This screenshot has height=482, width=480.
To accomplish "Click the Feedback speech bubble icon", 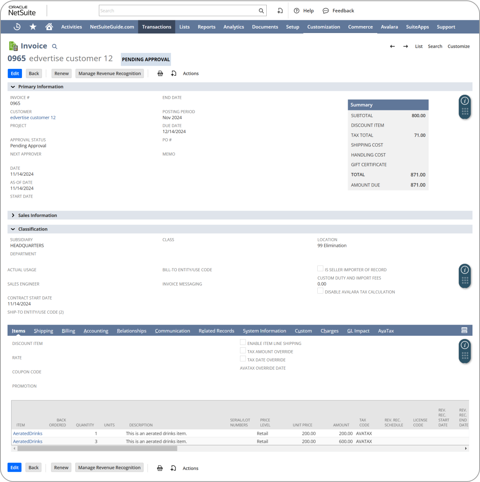I will coord(327,11).
